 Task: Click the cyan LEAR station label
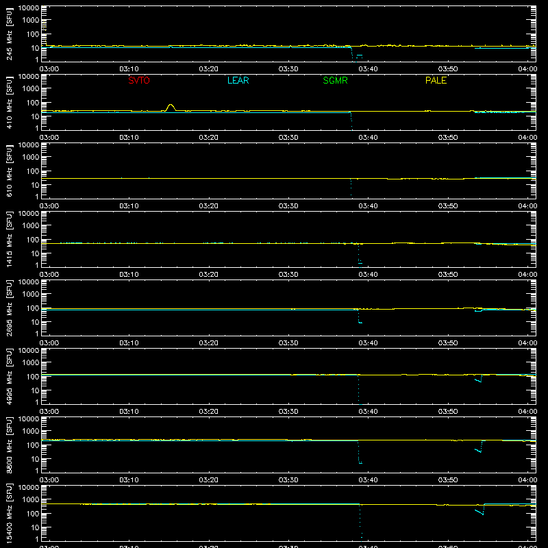(238, 80)
